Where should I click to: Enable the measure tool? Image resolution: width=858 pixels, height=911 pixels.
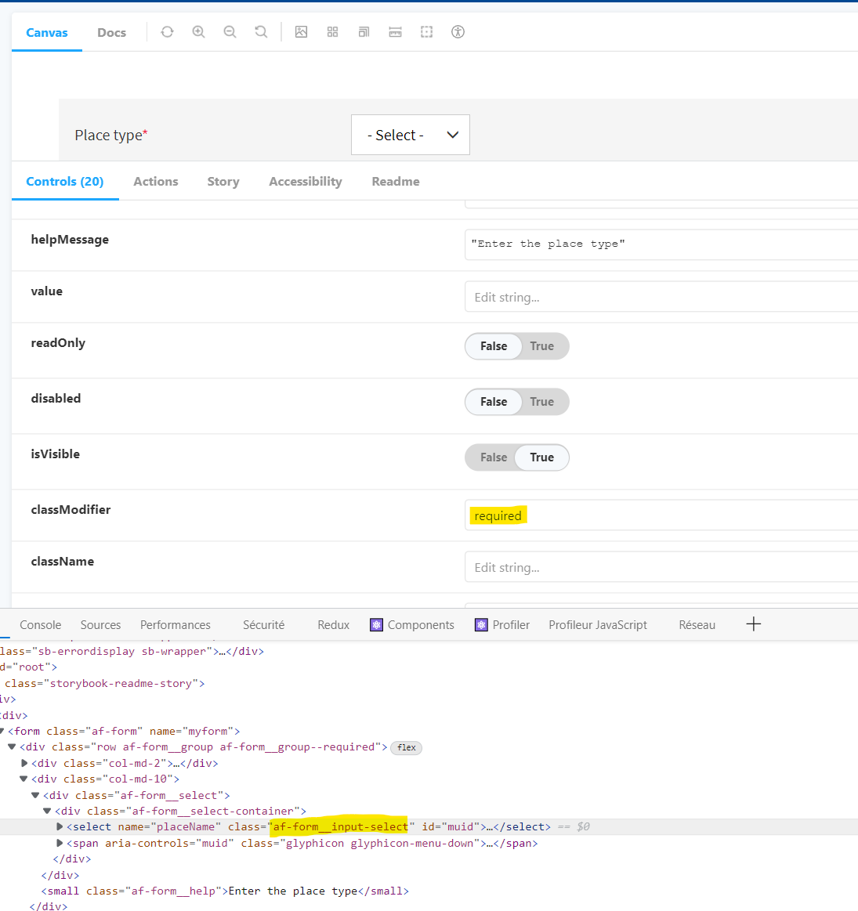395,31
